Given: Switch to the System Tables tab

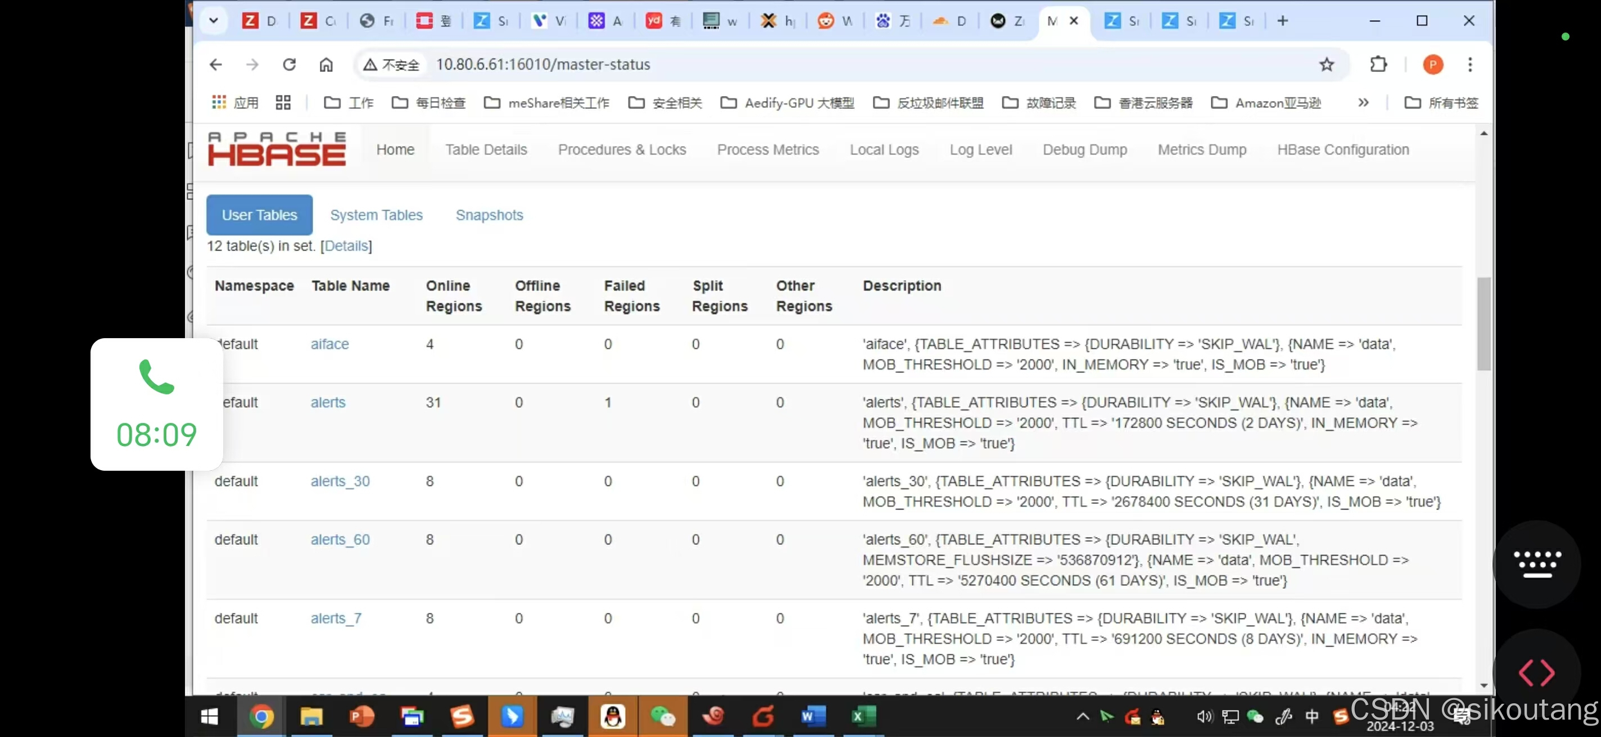Looking at the screenshot, I should click(x=376, y=215).
